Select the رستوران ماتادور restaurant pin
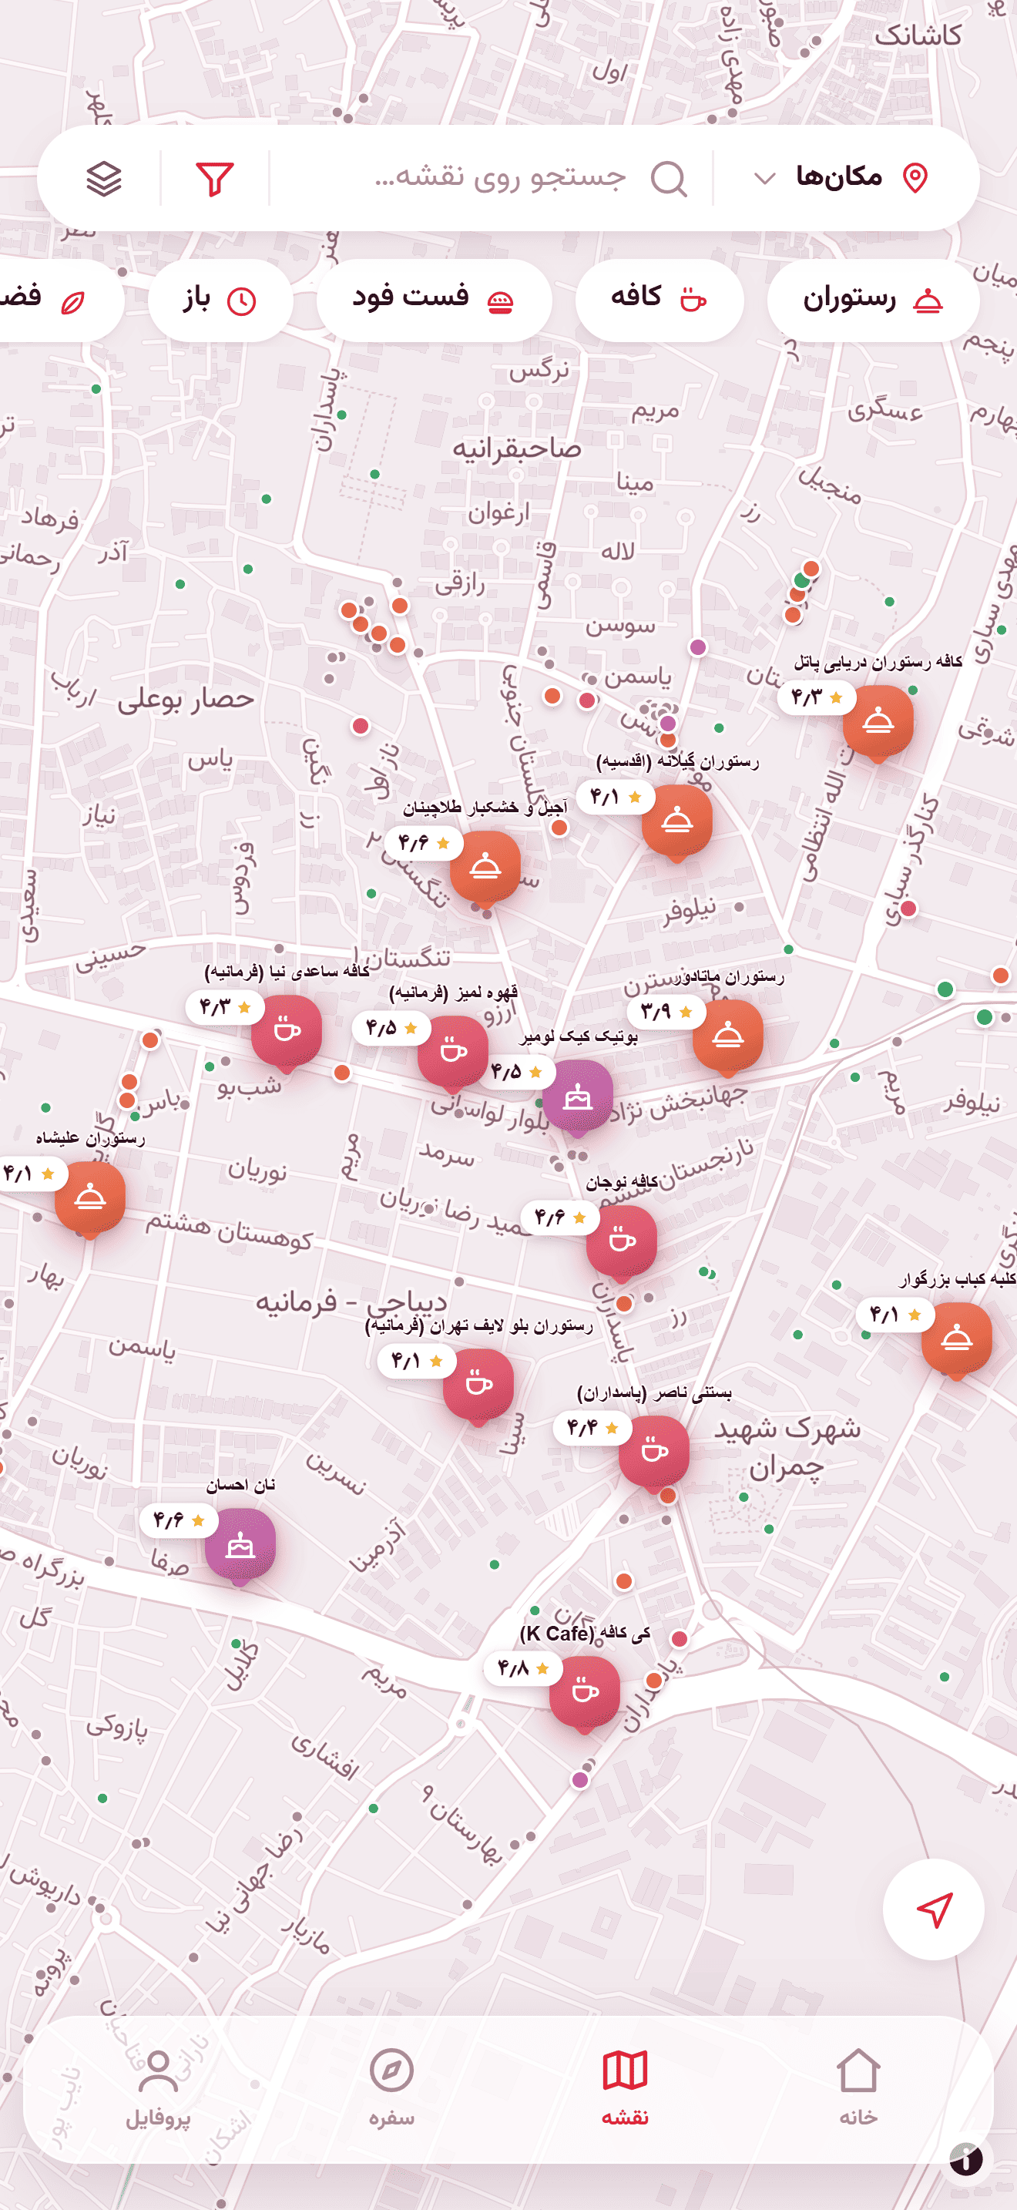The width and height of the screenshot is (1017, 2210). pos(727,1036)
